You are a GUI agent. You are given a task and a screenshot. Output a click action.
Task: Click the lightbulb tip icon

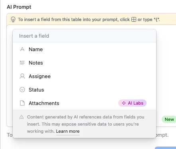tap(13, 19)
